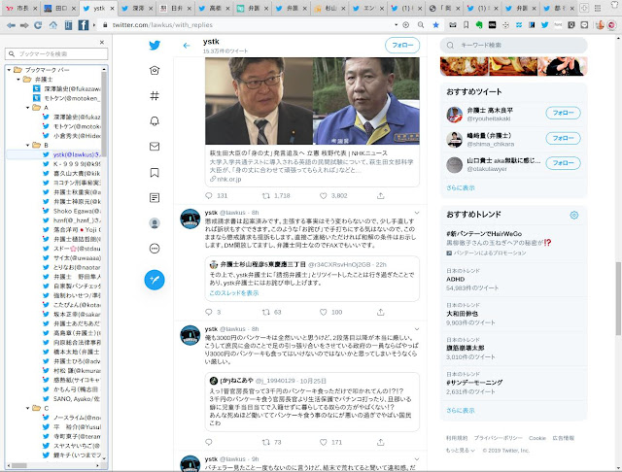Open the ystk(@lawkus) bookmark
Screen dimensions: 622x472
point(77,154)
